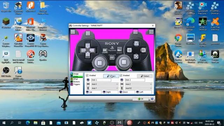The width and height of the screenshot is (224, 126).
Task: Click the L1 shoulder button slot
Action: point(88,33)
